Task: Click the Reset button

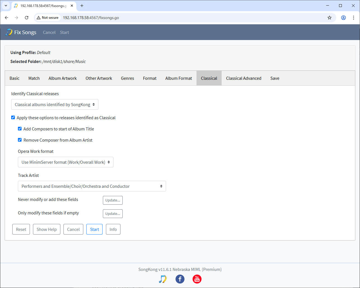Action: [21, 229]
